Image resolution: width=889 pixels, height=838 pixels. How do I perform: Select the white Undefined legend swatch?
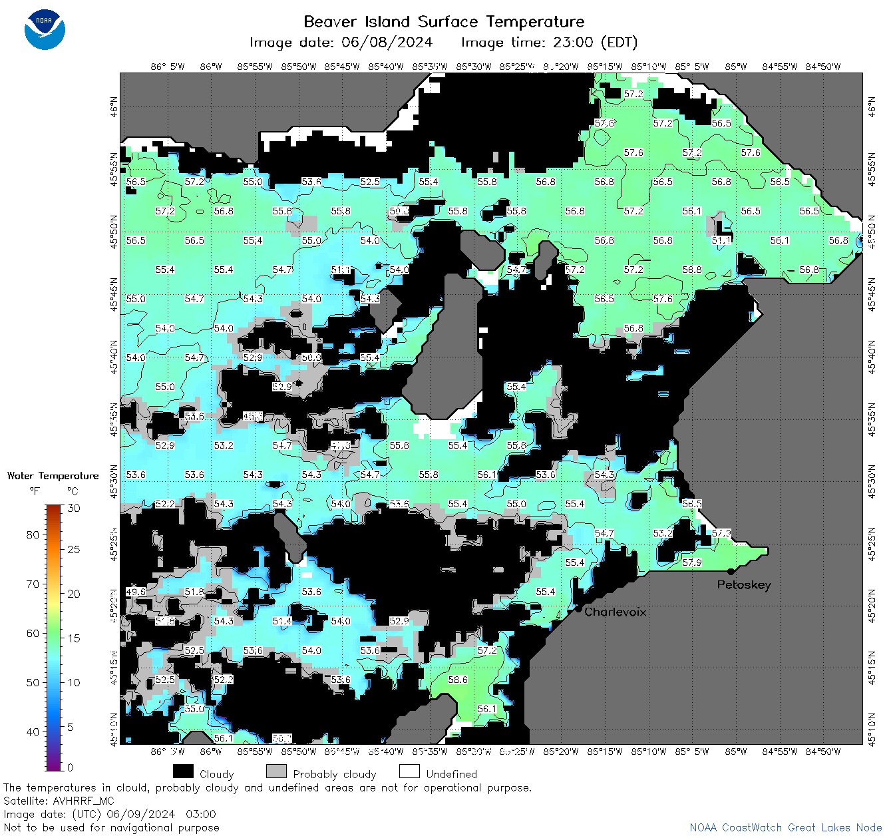(409, 771)
